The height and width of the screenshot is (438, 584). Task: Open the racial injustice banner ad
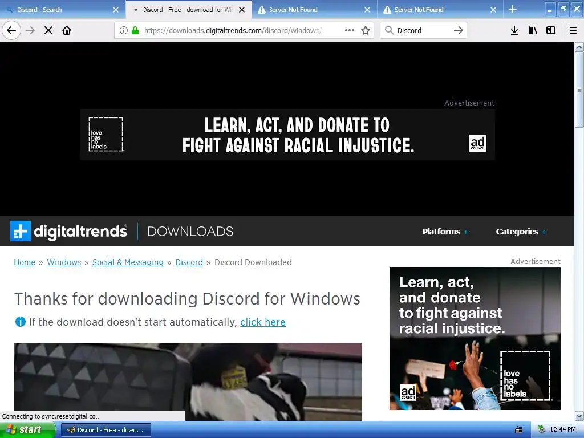point(287,135)
